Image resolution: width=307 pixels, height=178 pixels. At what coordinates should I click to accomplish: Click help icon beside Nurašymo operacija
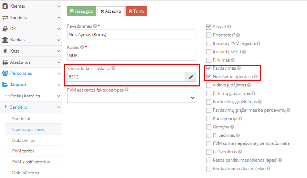(x=256, y=77)
